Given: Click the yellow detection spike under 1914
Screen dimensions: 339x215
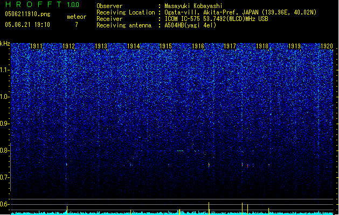Looking at the screenshot, I should (130, 212).
